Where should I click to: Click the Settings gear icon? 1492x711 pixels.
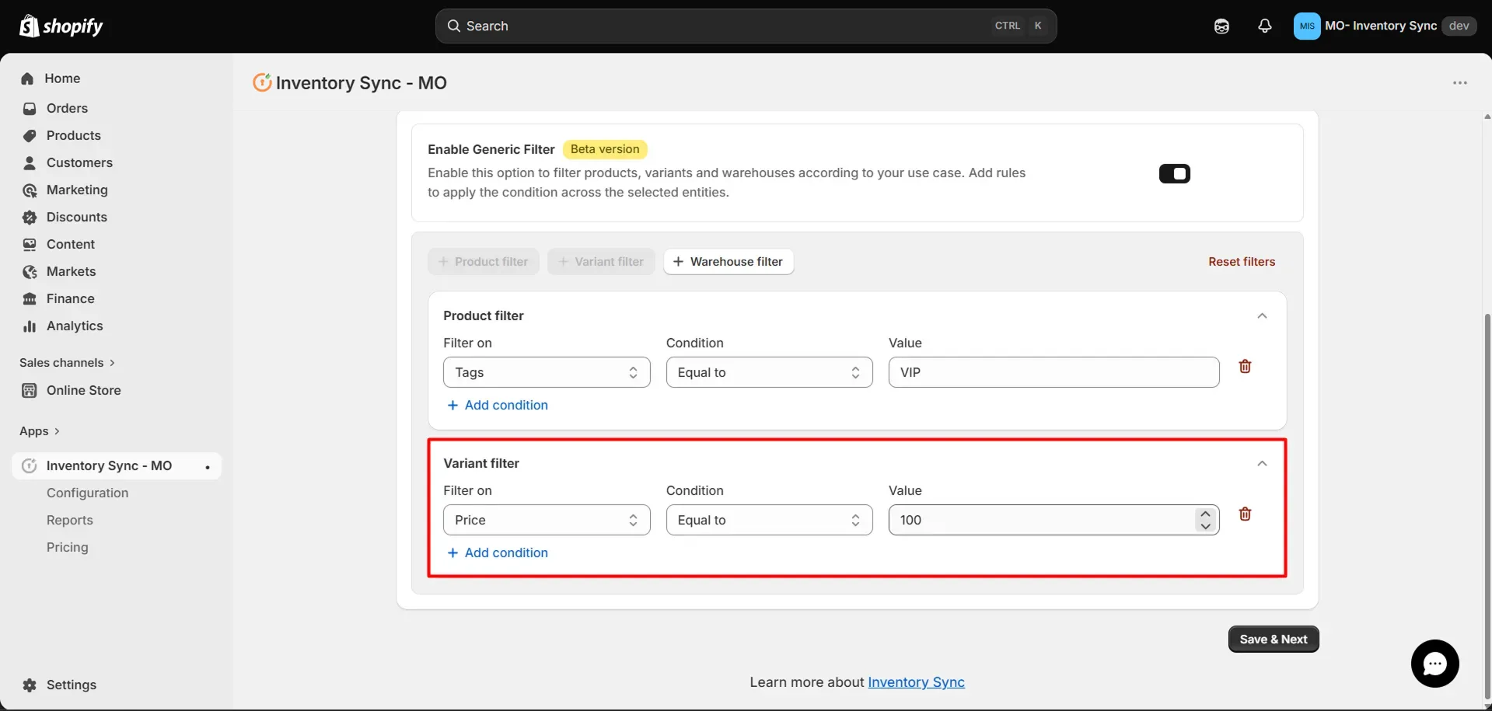(30, 685)
